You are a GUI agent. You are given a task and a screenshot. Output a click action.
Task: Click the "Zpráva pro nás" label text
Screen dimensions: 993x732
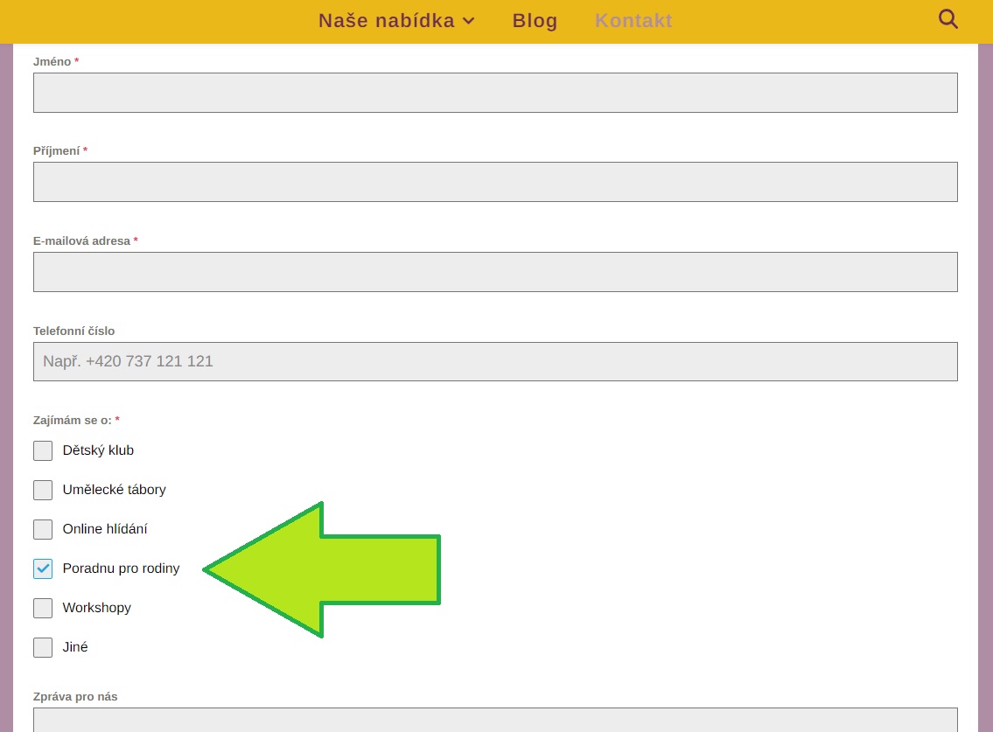tap(75, 697)
